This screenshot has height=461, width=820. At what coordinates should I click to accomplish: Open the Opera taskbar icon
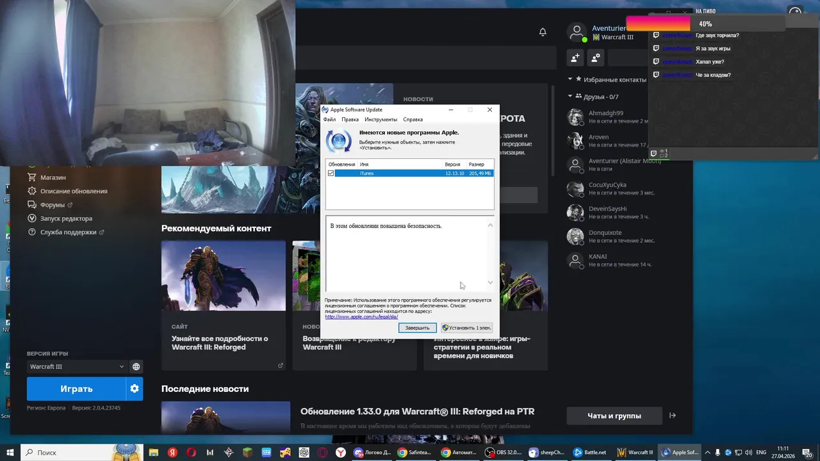pyautogui.click(x=191, y=452)
